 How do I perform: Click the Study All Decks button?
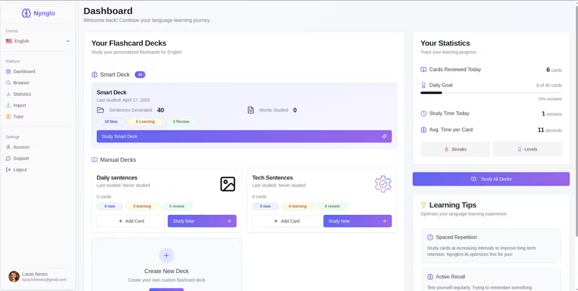(x=491, y=179)
